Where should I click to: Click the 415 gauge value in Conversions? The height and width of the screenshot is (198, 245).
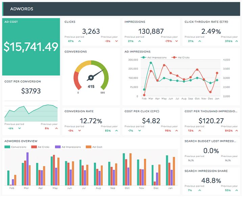point(91,87)
